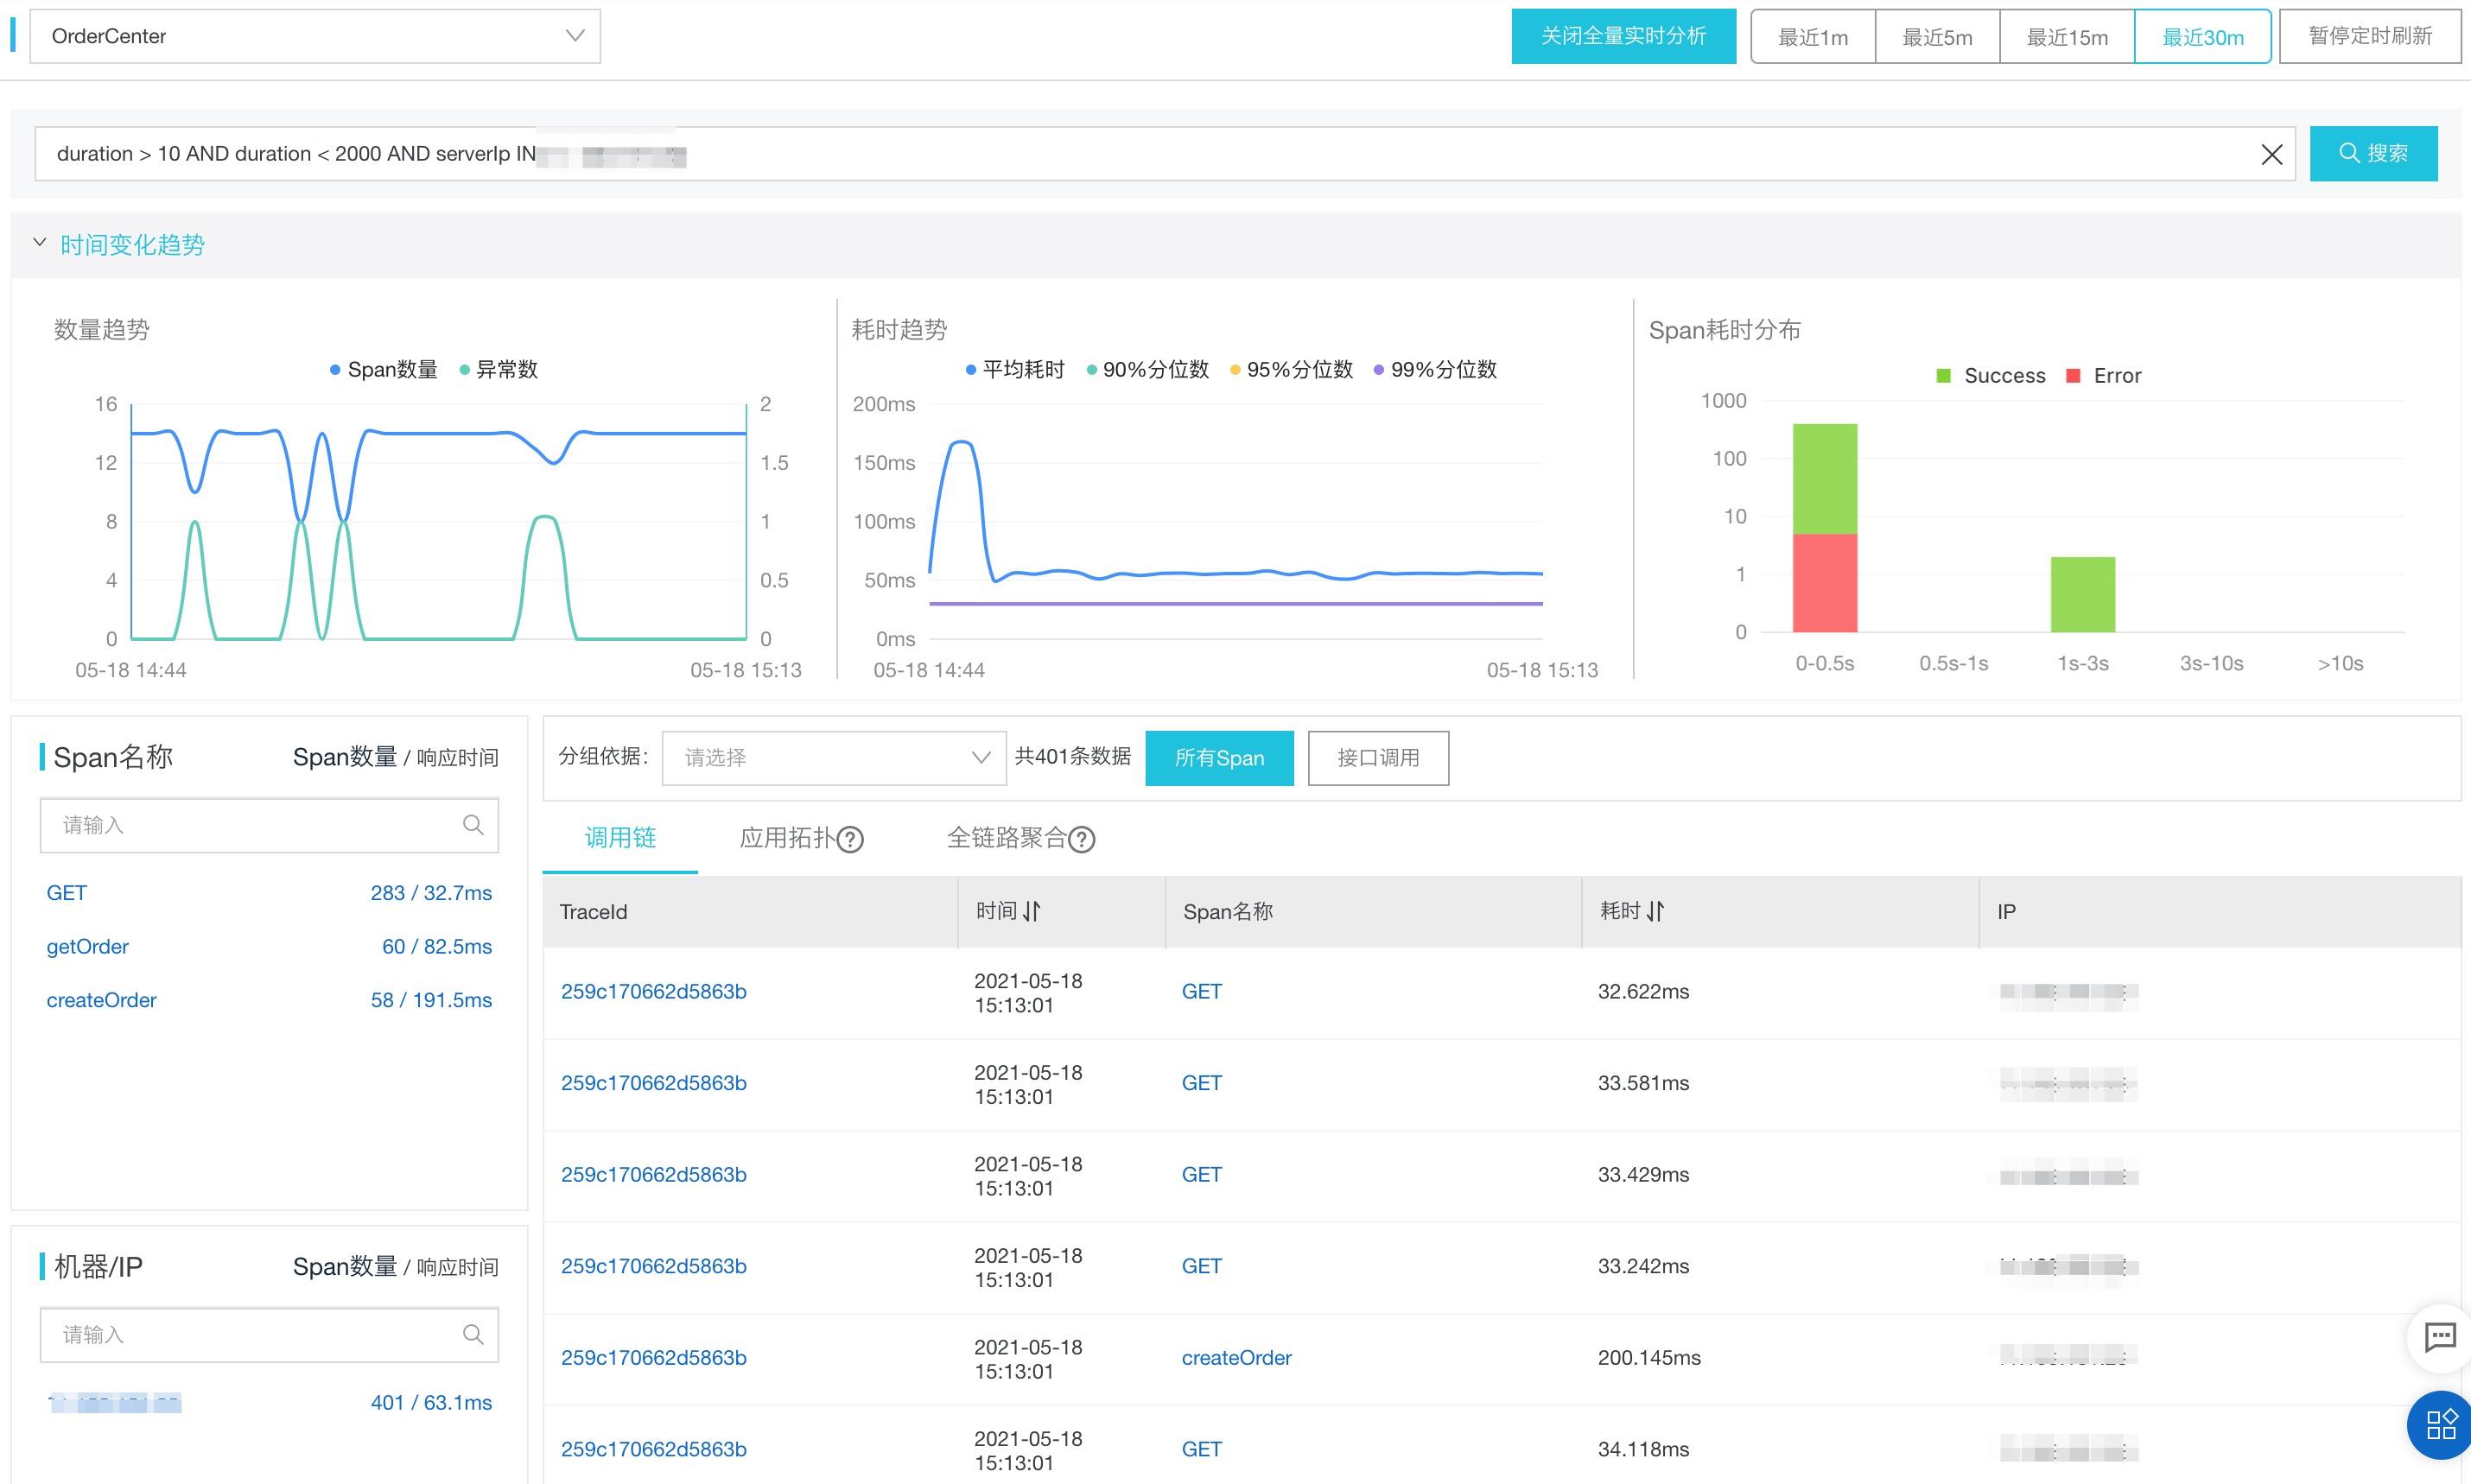The image size is (2471, 1484).
Task: Toggle Span数量 legend in 数量趋势 chart
Action: click(384, 370)
